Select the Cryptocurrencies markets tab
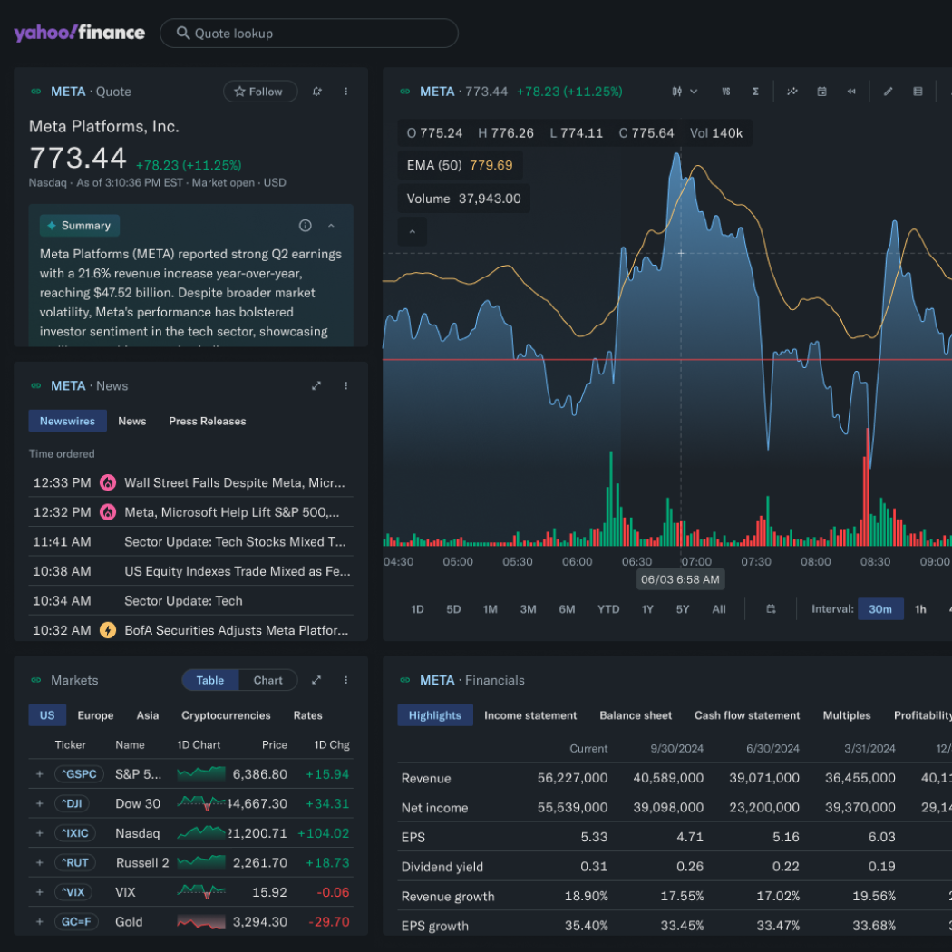 pyautogui.click(x=226, y=716)
